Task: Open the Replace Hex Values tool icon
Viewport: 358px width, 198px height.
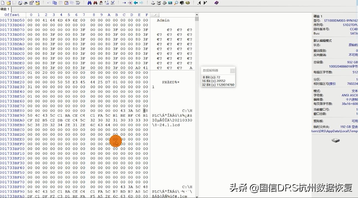Action: coord(113,3)
